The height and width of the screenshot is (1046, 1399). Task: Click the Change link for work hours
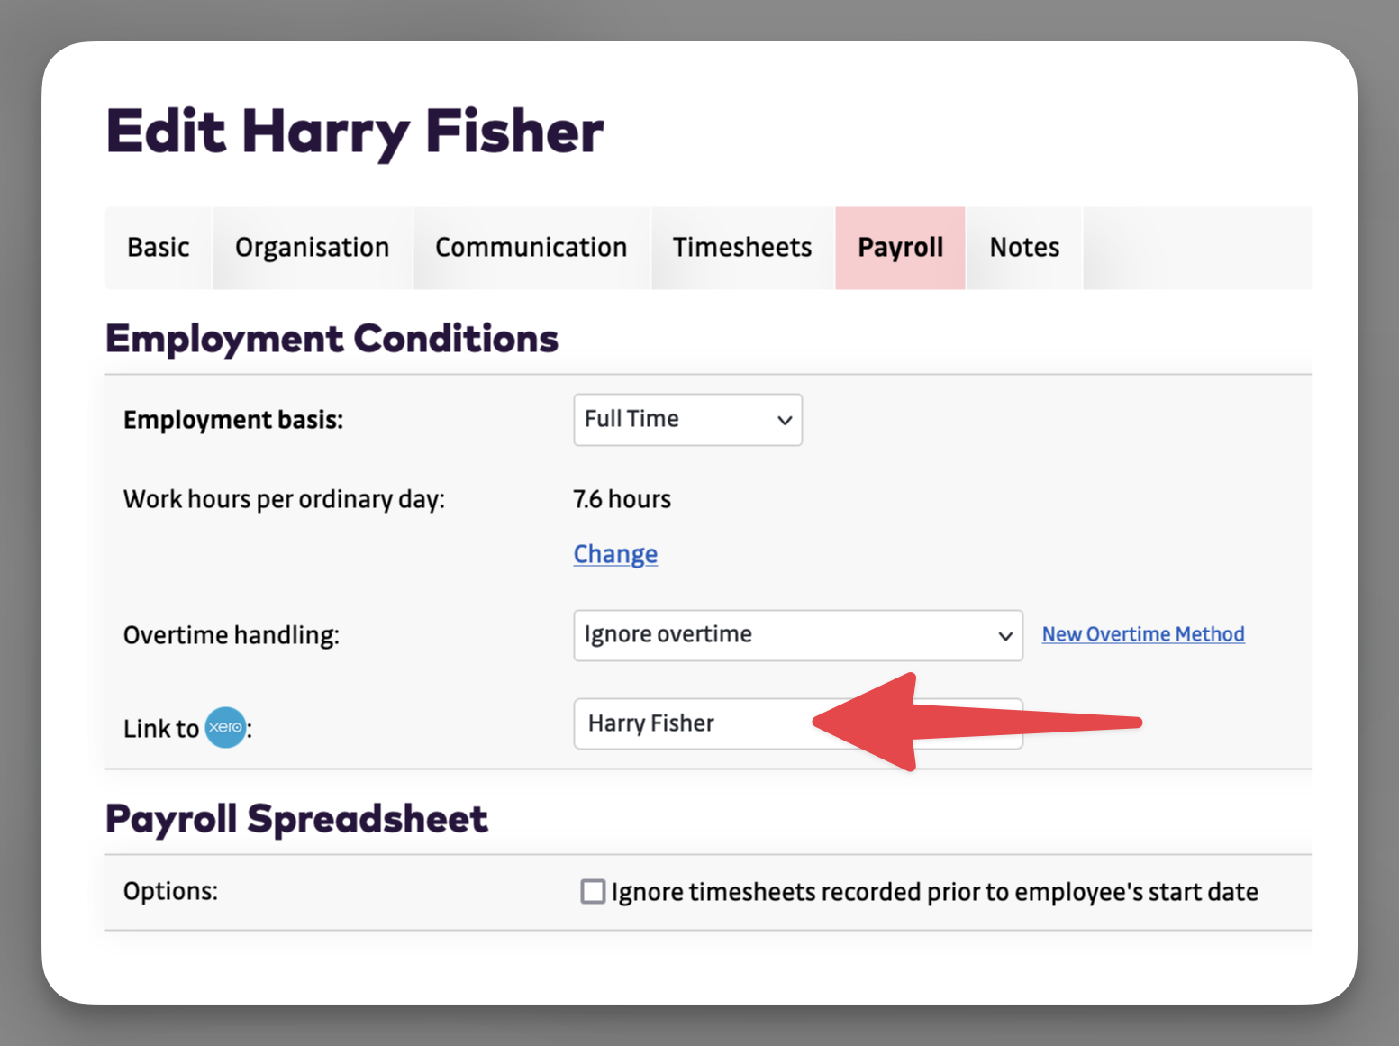point(615,554)
